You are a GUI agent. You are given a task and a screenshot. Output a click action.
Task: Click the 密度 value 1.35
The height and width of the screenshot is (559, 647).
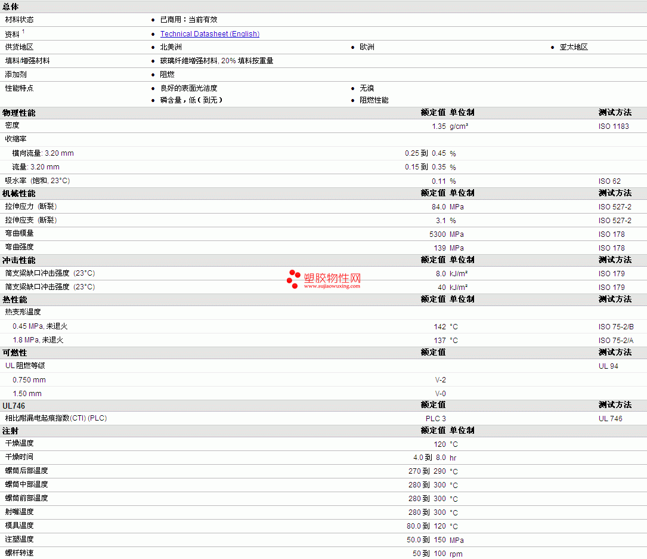point(439,126)
